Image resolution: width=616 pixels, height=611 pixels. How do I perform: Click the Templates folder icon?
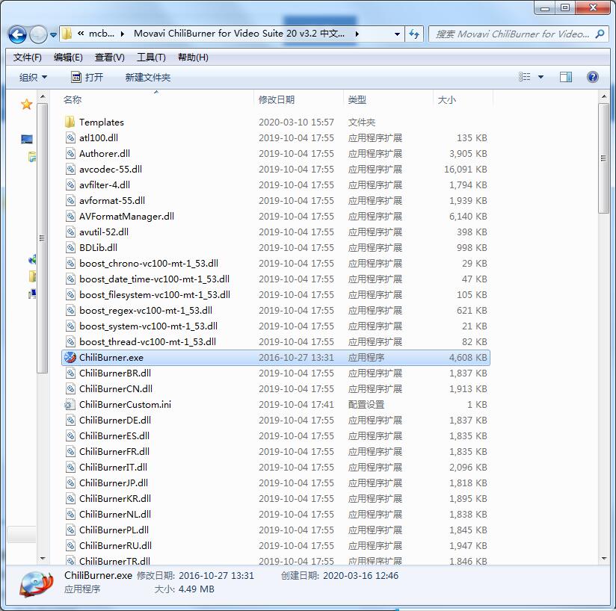70,122
